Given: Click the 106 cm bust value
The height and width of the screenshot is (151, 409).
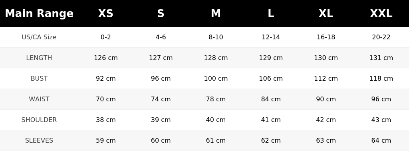Looking at the screenshot, I should coord(271,78).
